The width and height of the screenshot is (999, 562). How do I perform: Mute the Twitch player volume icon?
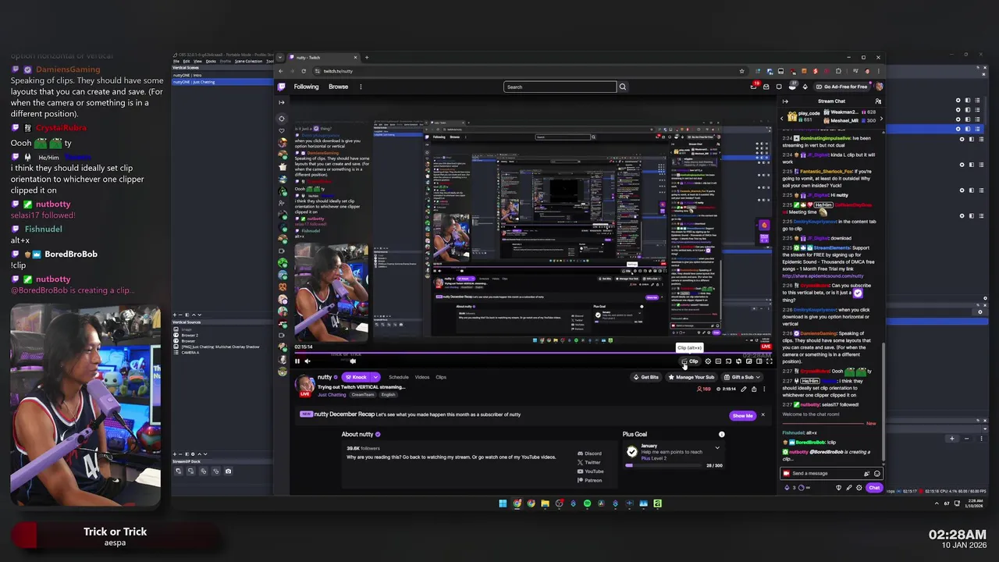[x=308, y=361]
